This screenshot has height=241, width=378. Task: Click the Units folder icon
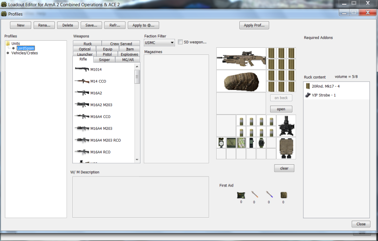click(x=8, y=44)
